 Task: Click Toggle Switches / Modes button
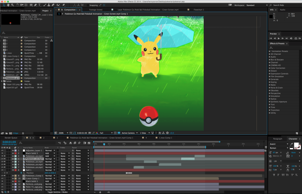(58, 192)
